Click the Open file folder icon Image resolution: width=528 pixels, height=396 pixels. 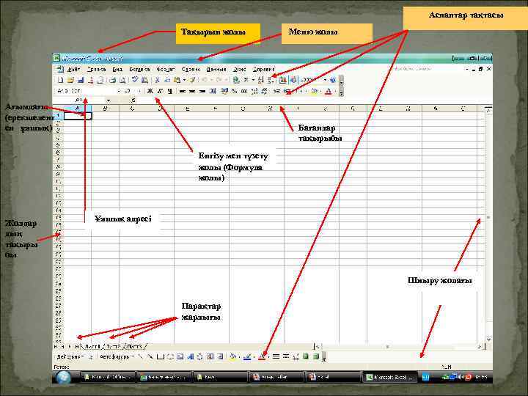point(70,80)
